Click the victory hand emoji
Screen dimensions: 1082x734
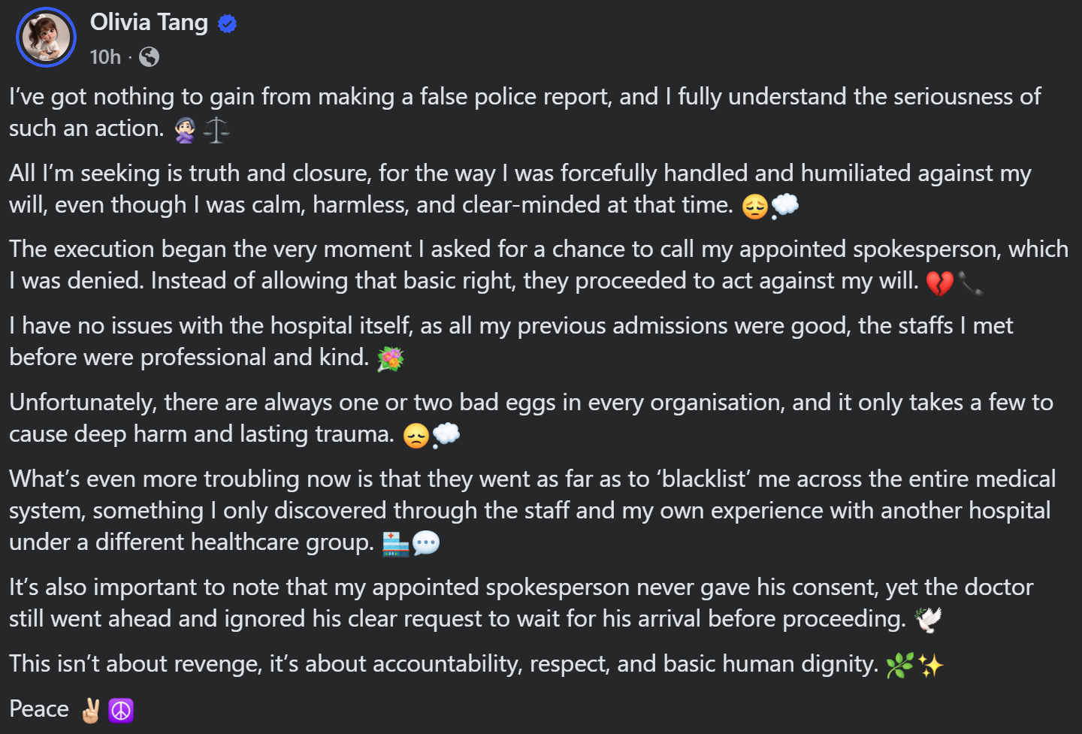91,710
